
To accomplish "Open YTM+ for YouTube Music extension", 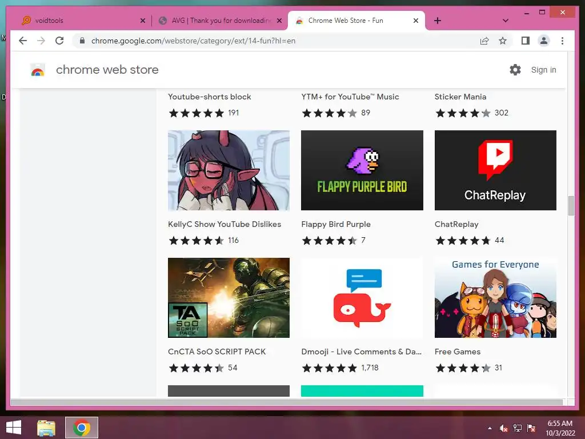I will [350, 97].
